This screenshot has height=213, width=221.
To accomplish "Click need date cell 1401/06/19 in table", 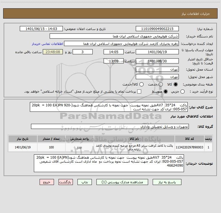I will coord(23,147).
